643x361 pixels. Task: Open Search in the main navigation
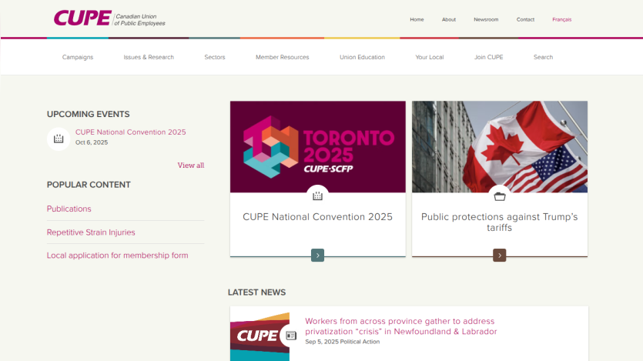543,58
